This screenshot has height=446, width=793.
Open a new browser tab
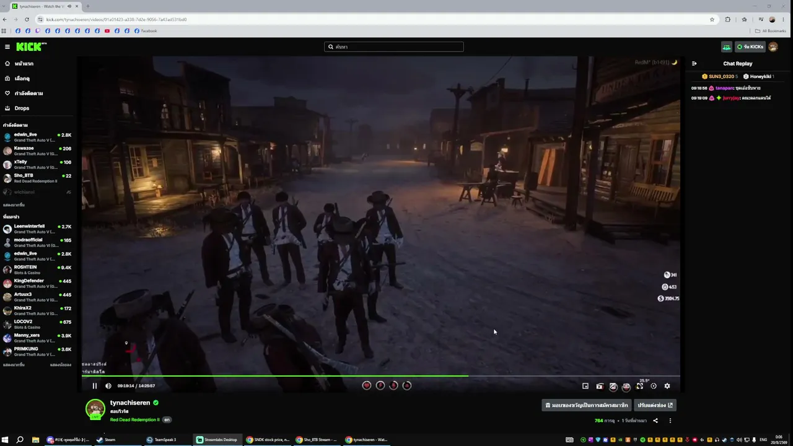87,6
